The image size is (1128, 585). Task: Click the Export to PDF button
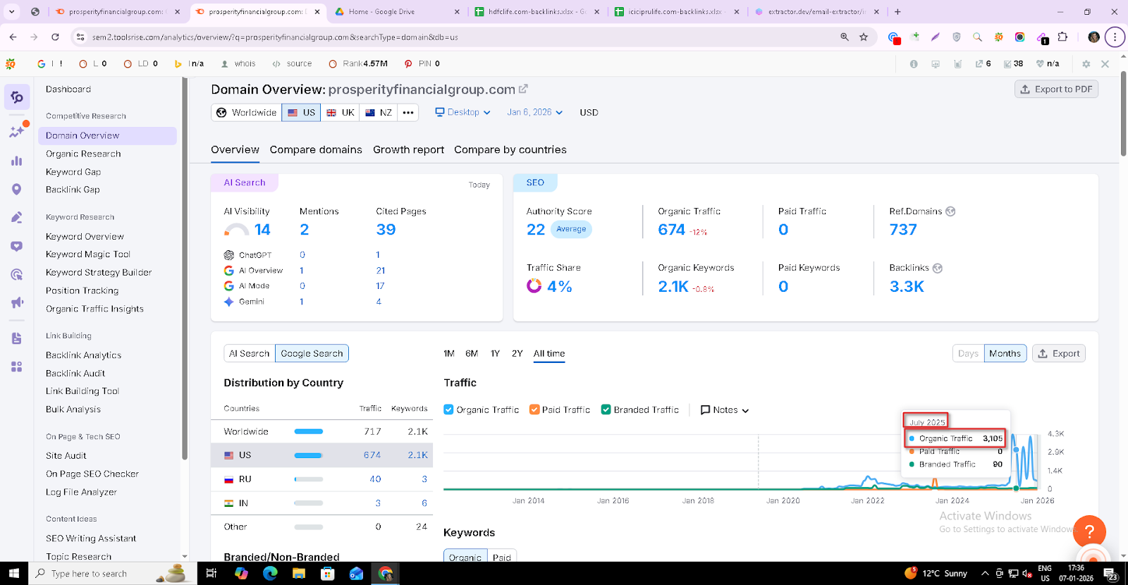(1056, 89)
